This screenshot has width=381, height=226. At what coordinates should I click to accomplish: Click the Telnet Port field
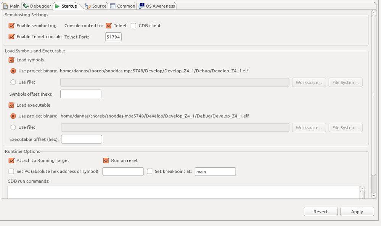[x=113, y=37]
